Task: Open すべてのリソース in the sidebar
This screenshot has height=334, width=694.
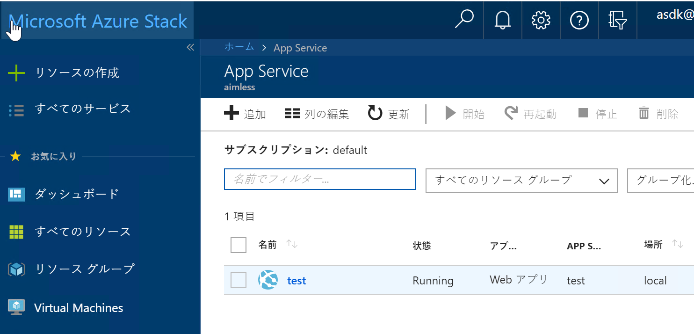Action: pyautogui.click(x=83, y=231)
